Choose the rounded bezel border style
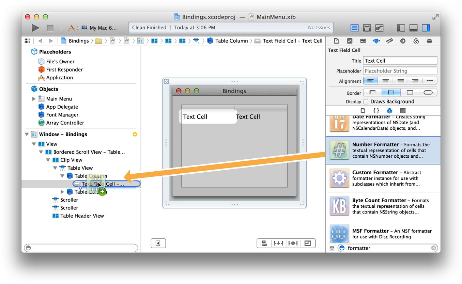This screenshot has width=462, height=284. [x=428, y=93]
